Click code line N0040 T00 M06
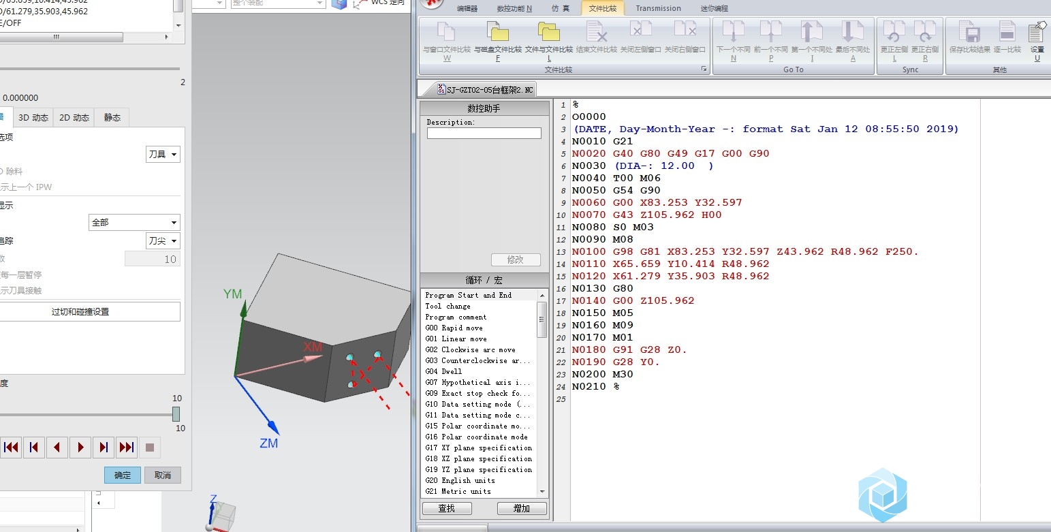Viewport: 1051px width, 532px height. tap(616, 178)
